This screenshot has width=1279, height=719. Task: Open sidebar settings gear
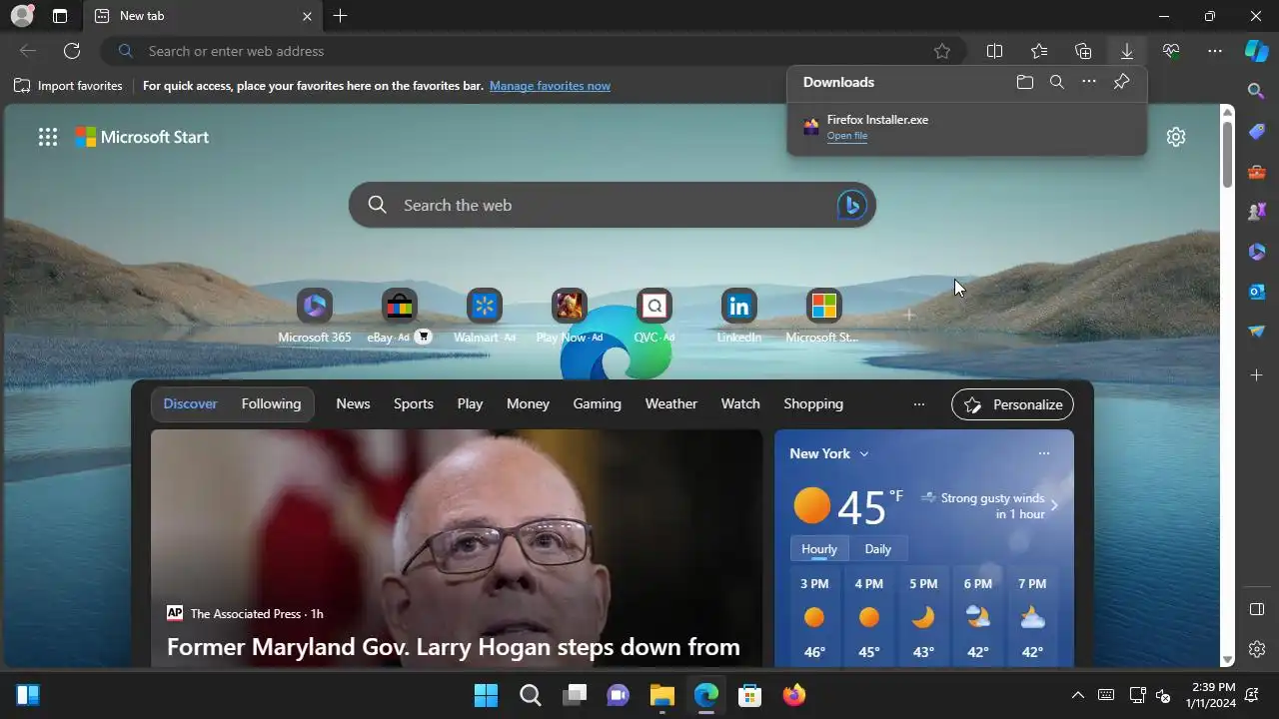pos(1257,649)
